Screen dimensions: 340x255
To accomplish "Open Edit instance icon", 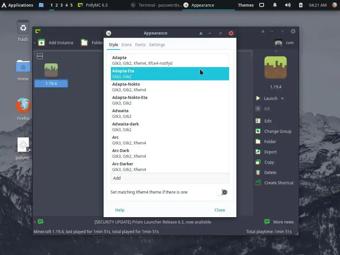I will pyautogui.click(x=258, y=121).
